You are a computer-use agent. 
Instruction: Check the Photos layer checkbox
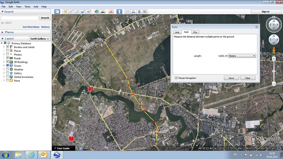pyautogui.click(x=7, y=54)
